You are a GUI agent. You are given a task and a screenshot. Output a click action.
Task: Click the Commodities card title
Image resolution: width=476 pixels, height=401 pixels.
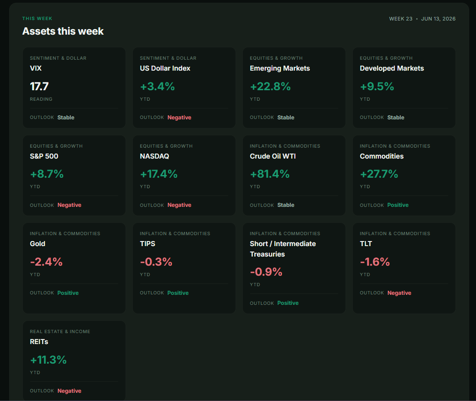coord(382,156)
